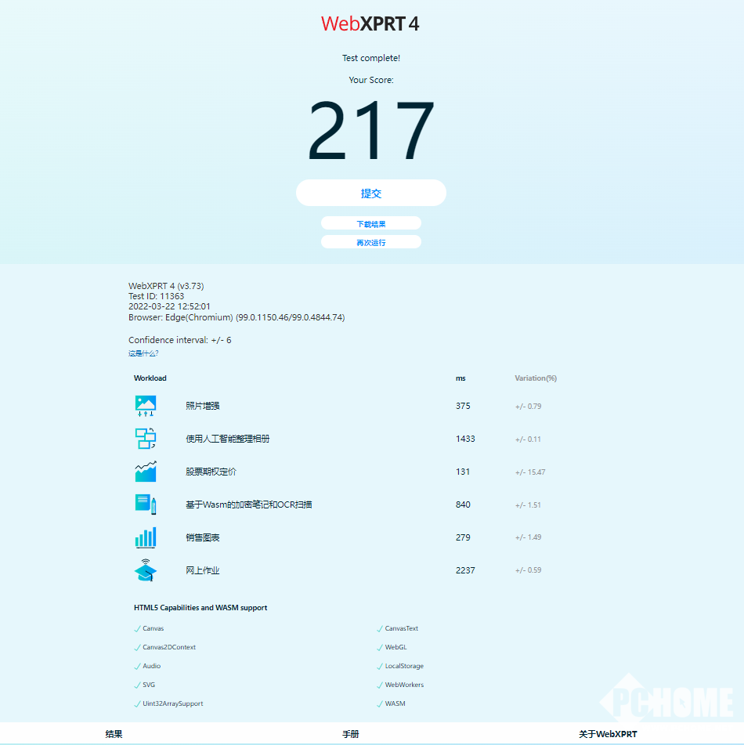Click the WebXPRT 4 logo
Viewport: 744px width, 745px height.
(370, 24)
